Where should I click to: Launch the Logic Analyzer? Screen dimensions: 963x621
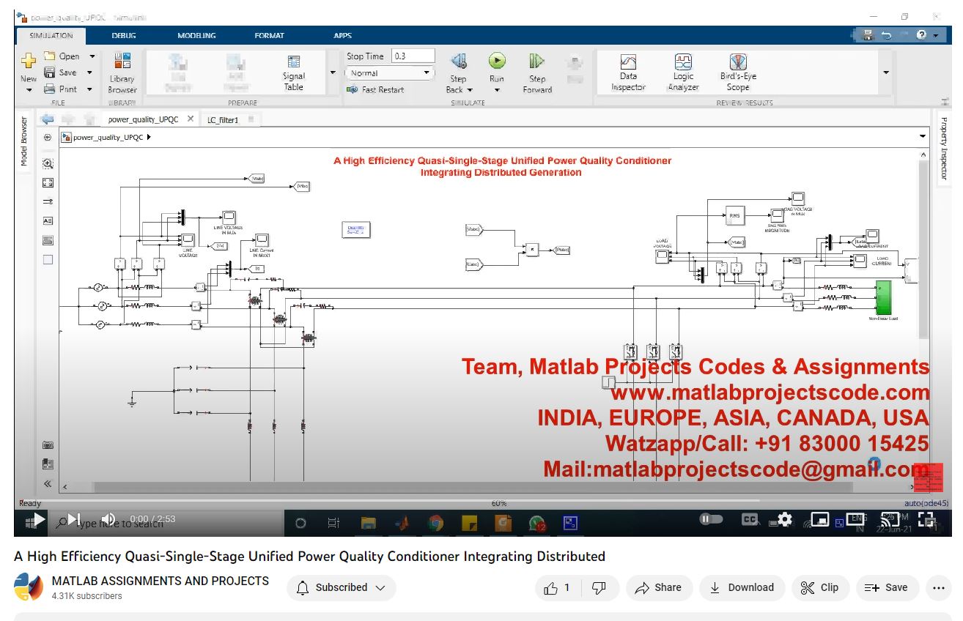[x=683, y=72]
